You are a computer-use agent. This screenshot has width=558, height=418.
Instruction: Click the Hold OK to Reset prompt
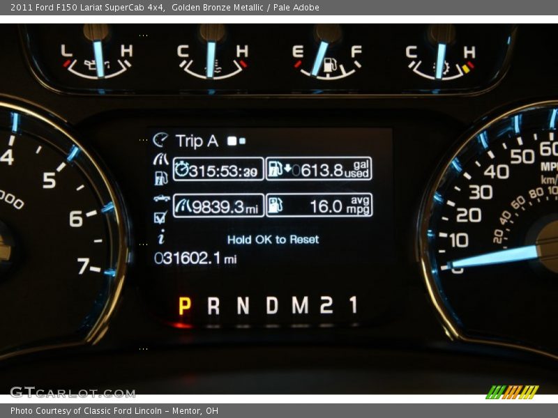tap(273, 239)
